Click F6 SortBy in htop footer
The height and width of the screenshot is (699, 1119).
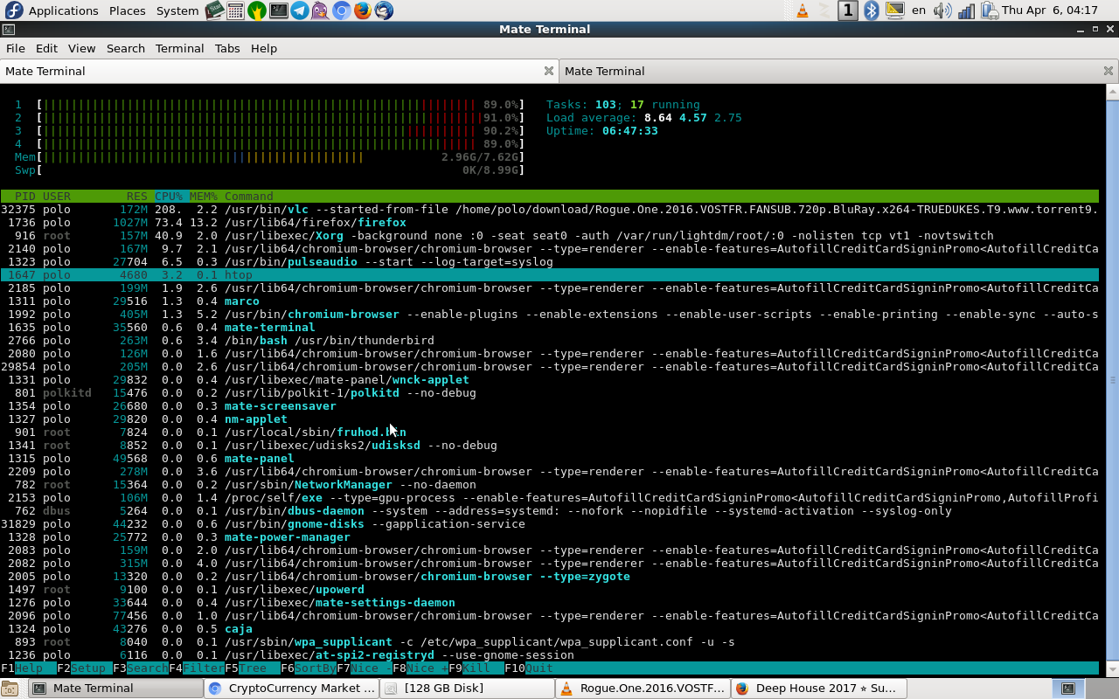click(309, 668)
